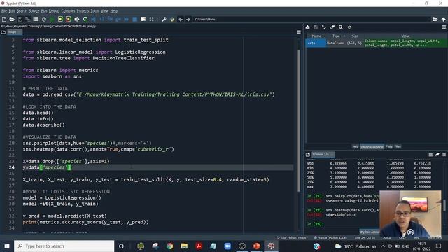The width and height of the screenshot is (448, 252).
Task: Switch to the Variable explorer tab
Action: (x=372, y=146)
